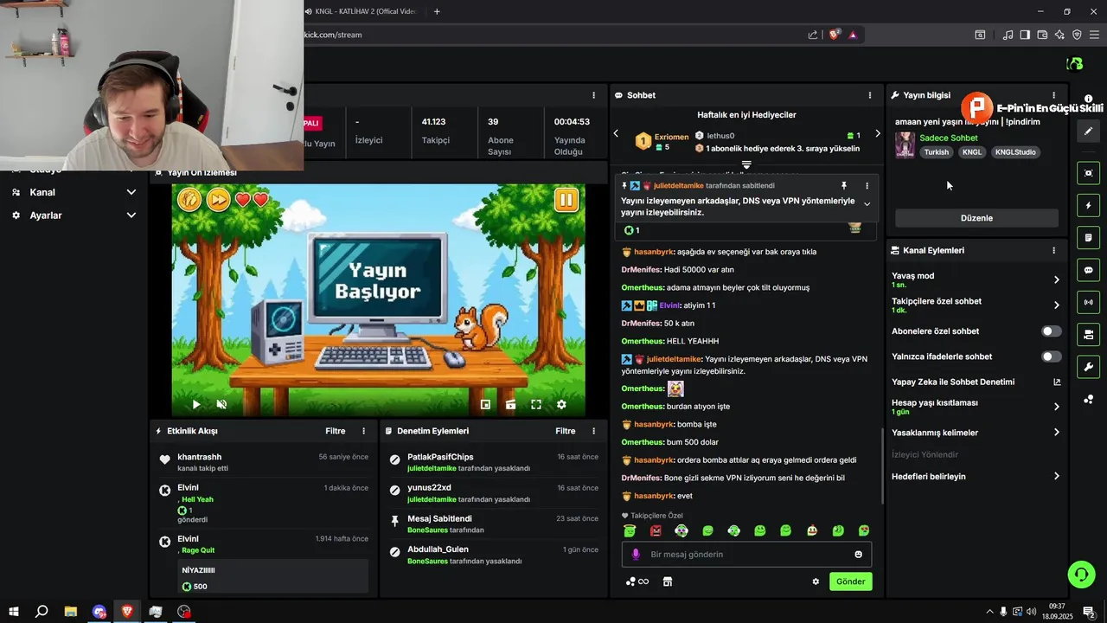Unmute the stream preview audio
Viewport: 1107px width, 623px height.
(221, 404)
